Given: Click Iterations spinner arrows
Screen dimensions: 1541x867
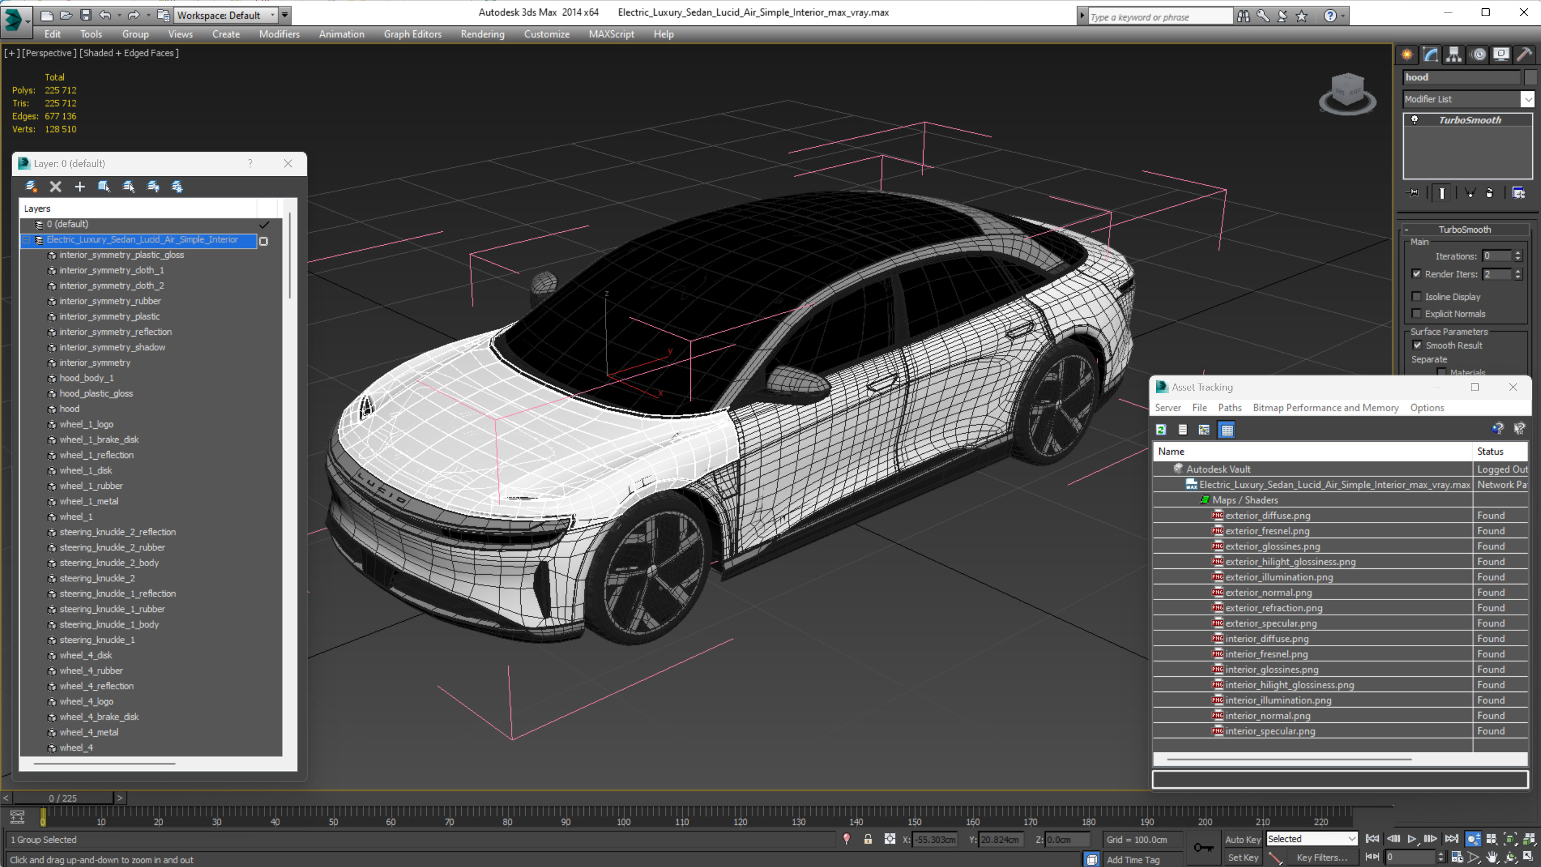Looking at the screenshot, I should (1518, 256).
